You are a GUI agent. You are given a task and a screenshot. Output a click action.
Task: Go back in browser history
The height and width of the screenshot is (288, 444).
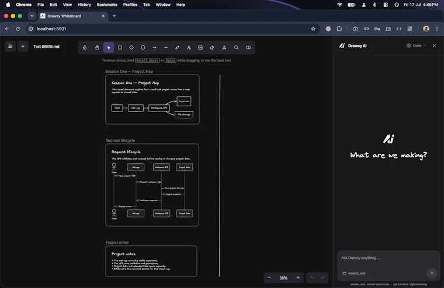7,29
